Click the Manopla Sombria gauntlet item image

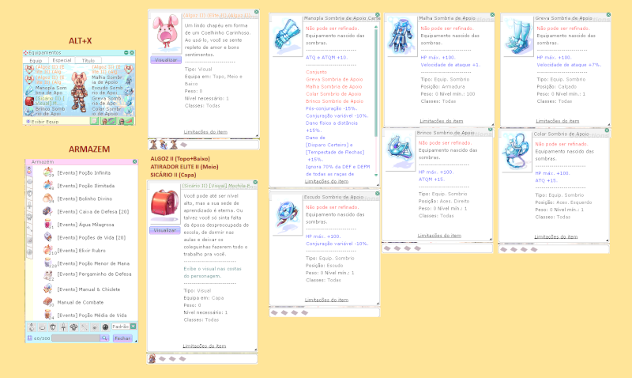[287, 36]
